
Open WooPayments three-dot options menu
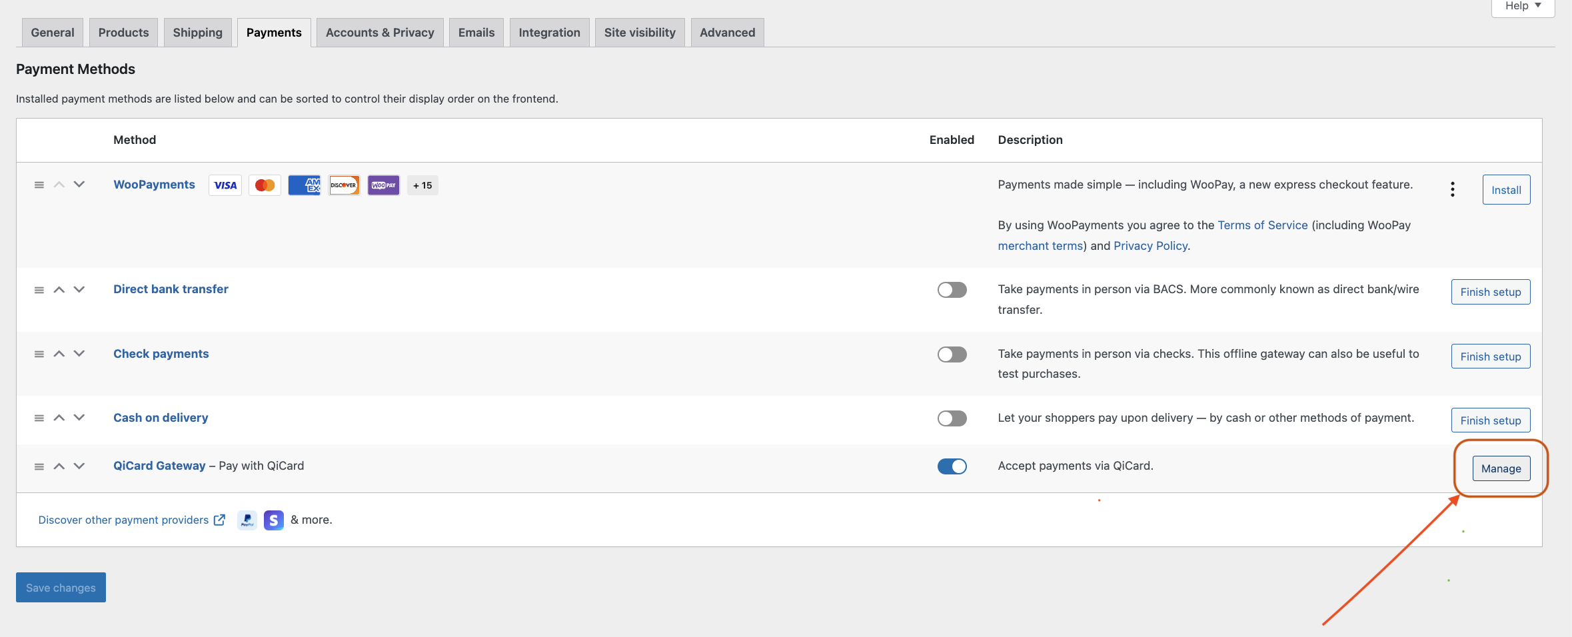[1453, 189]
